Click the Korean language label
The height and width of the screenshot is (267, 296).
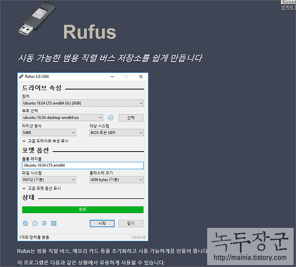pyautogui.click(x=289, y=2)
